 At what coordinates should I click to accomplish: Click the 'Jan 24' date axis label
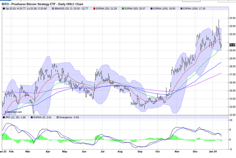click(x=213, y=151)
